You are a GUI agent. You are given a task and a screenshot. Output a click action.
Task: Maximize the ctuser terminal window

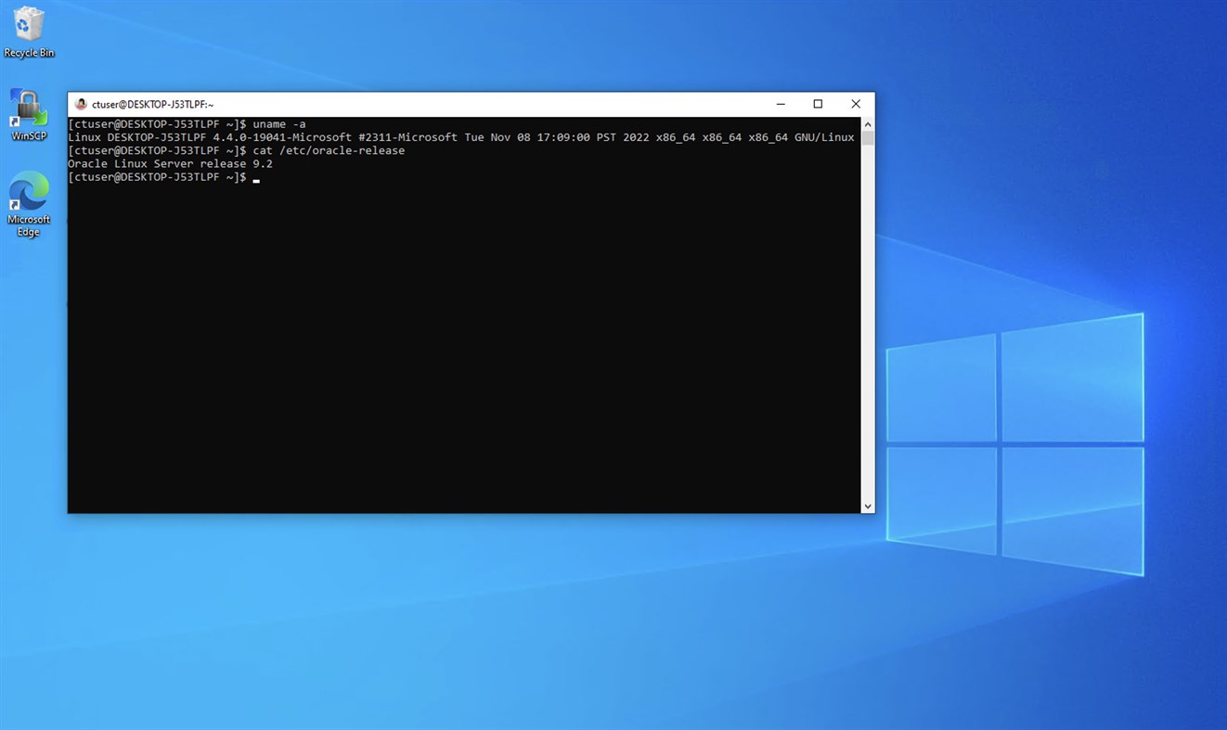click(818, 104)
